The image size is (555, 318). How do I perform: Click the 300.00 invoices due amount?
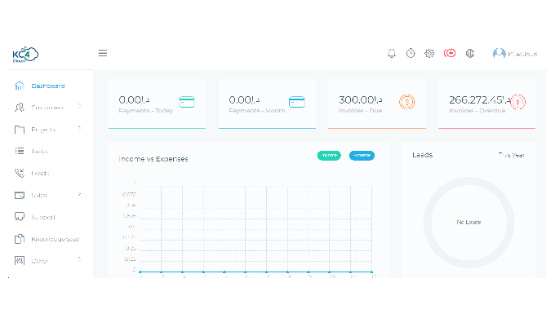tap(360, 99)
